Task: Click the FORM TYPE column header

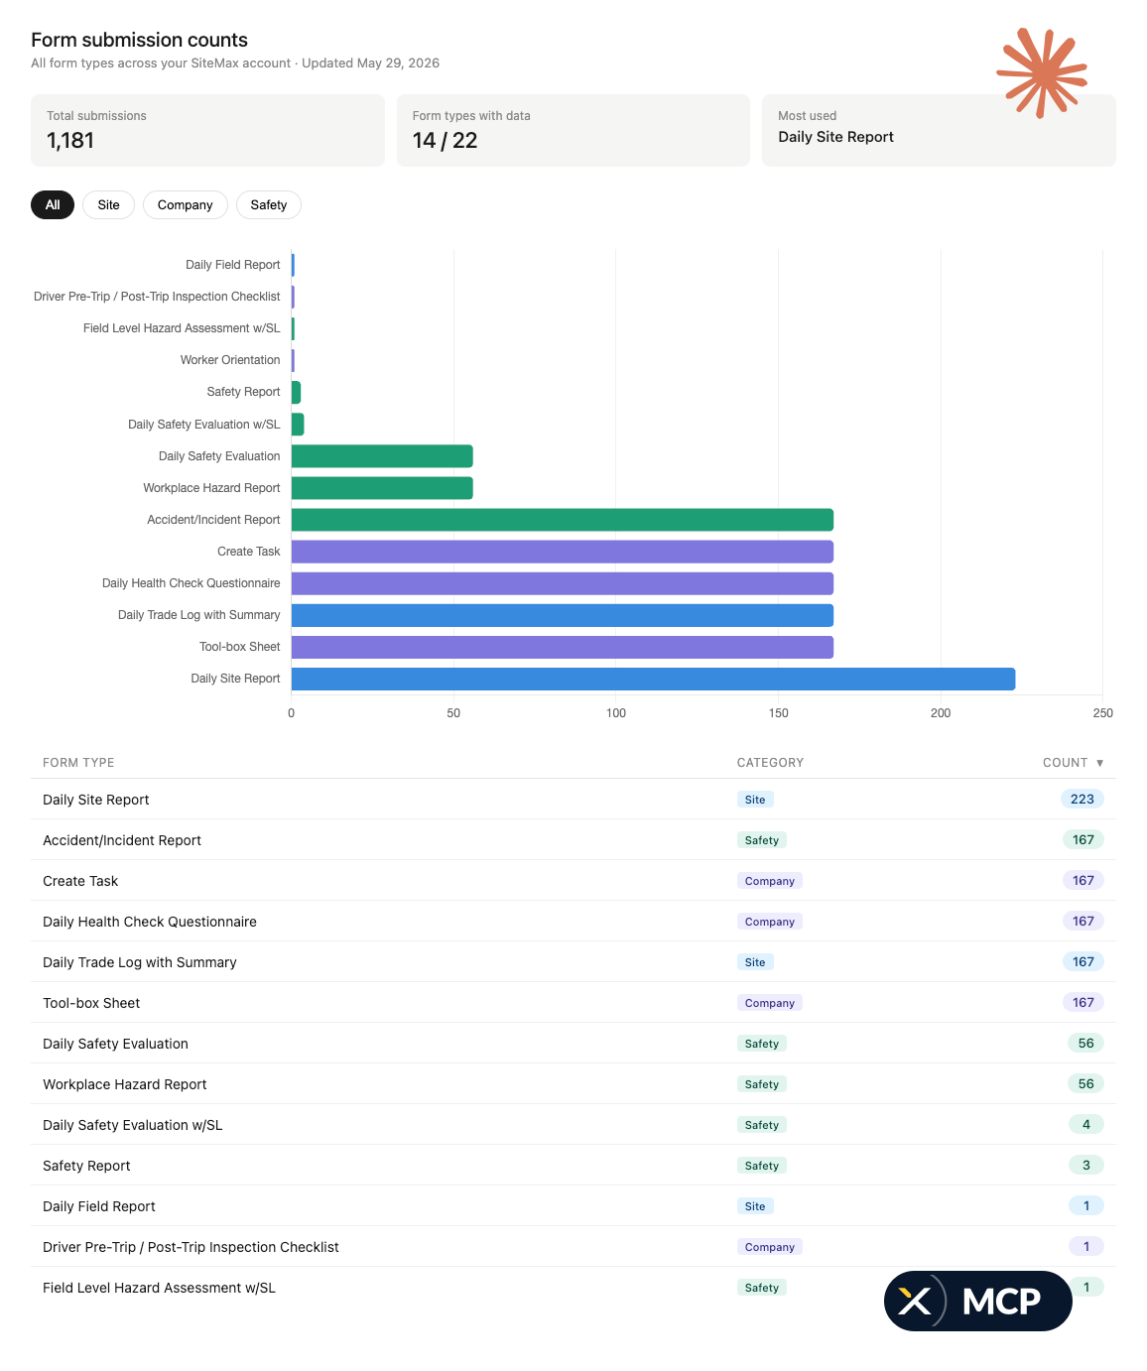Action: [x=78, y=763]
